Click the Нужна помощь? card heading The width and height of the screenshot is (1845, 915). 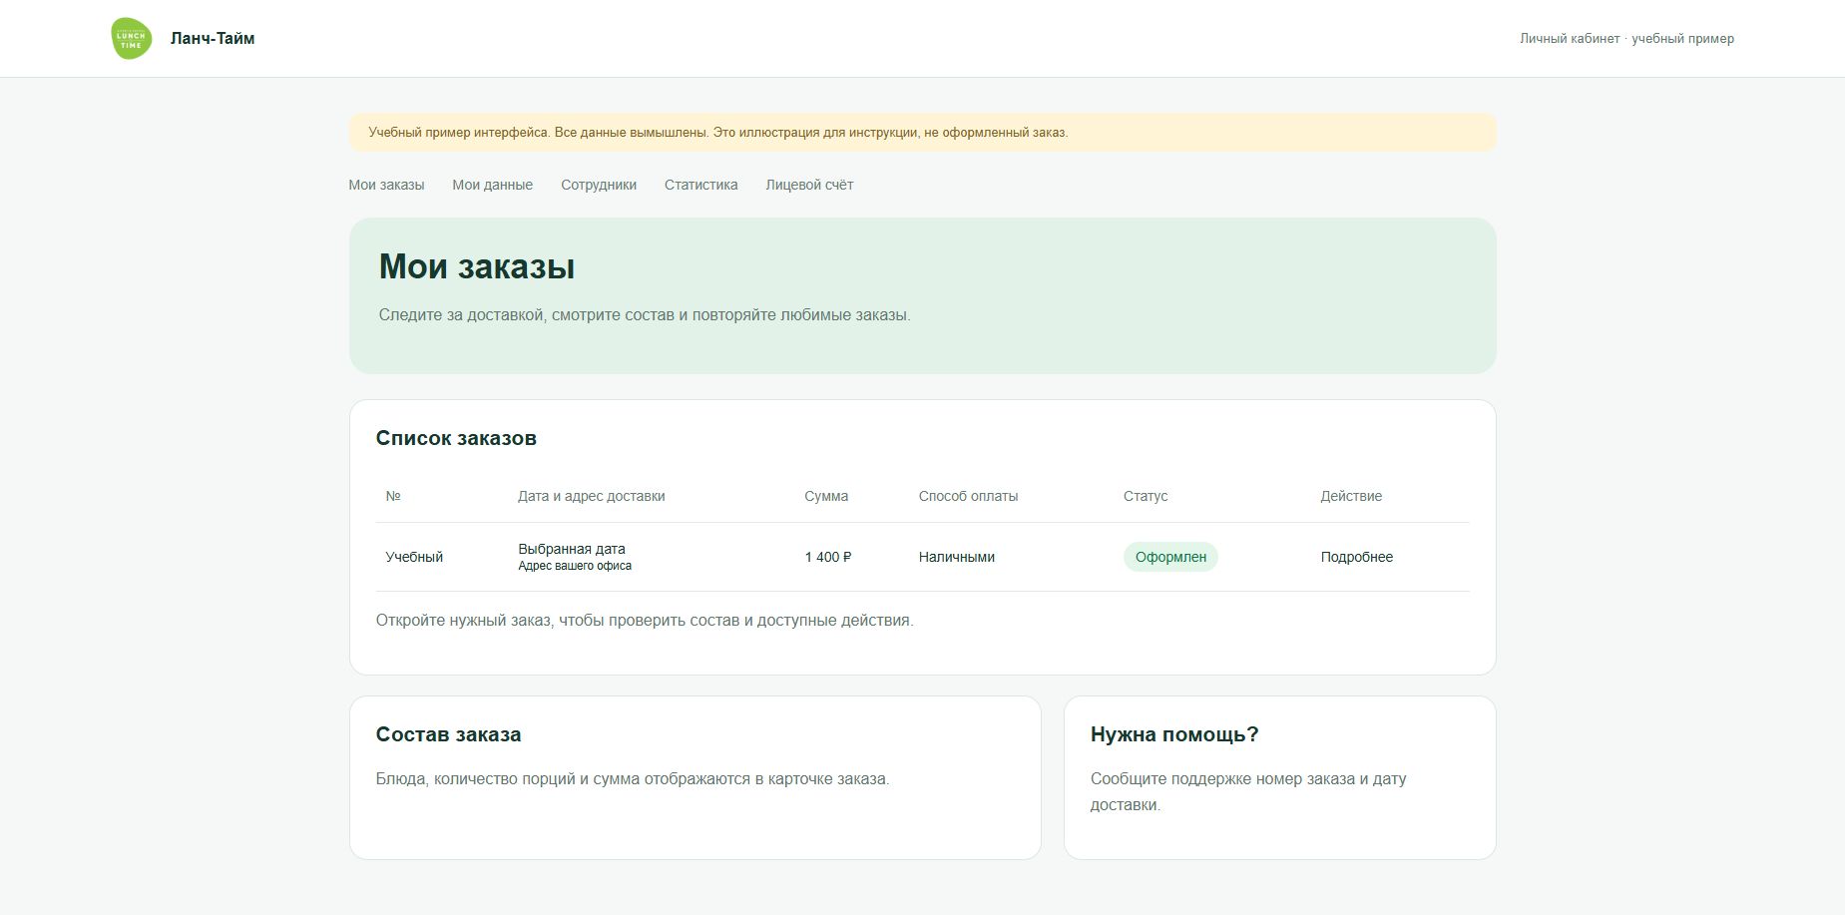pyautogui.click(x=1174, y=734)
